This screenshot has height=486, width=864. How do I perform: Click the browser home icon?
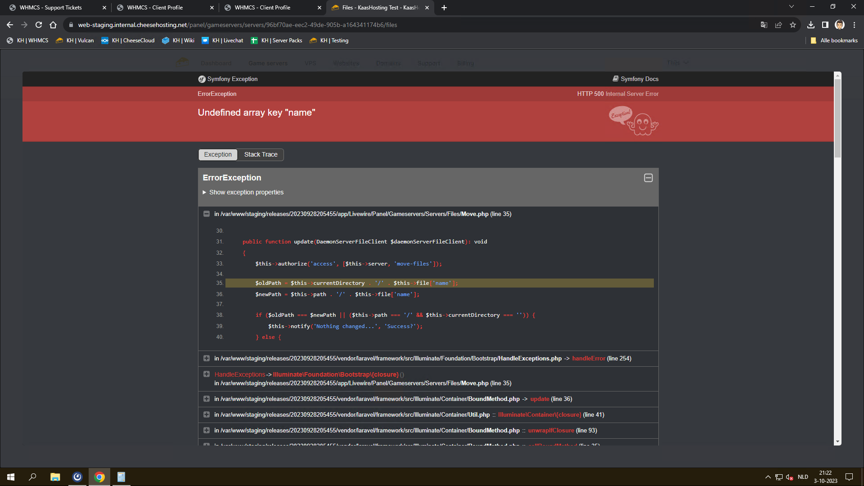[x=53, y=25]
